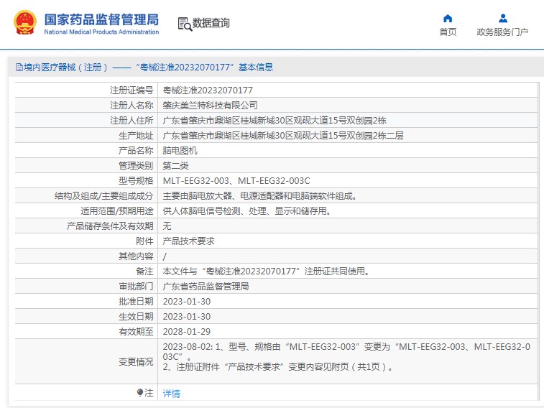The image size is (544, 408).
Task: Click the national emblem logo
Action: pyautogui.click(x=25, y=22)
